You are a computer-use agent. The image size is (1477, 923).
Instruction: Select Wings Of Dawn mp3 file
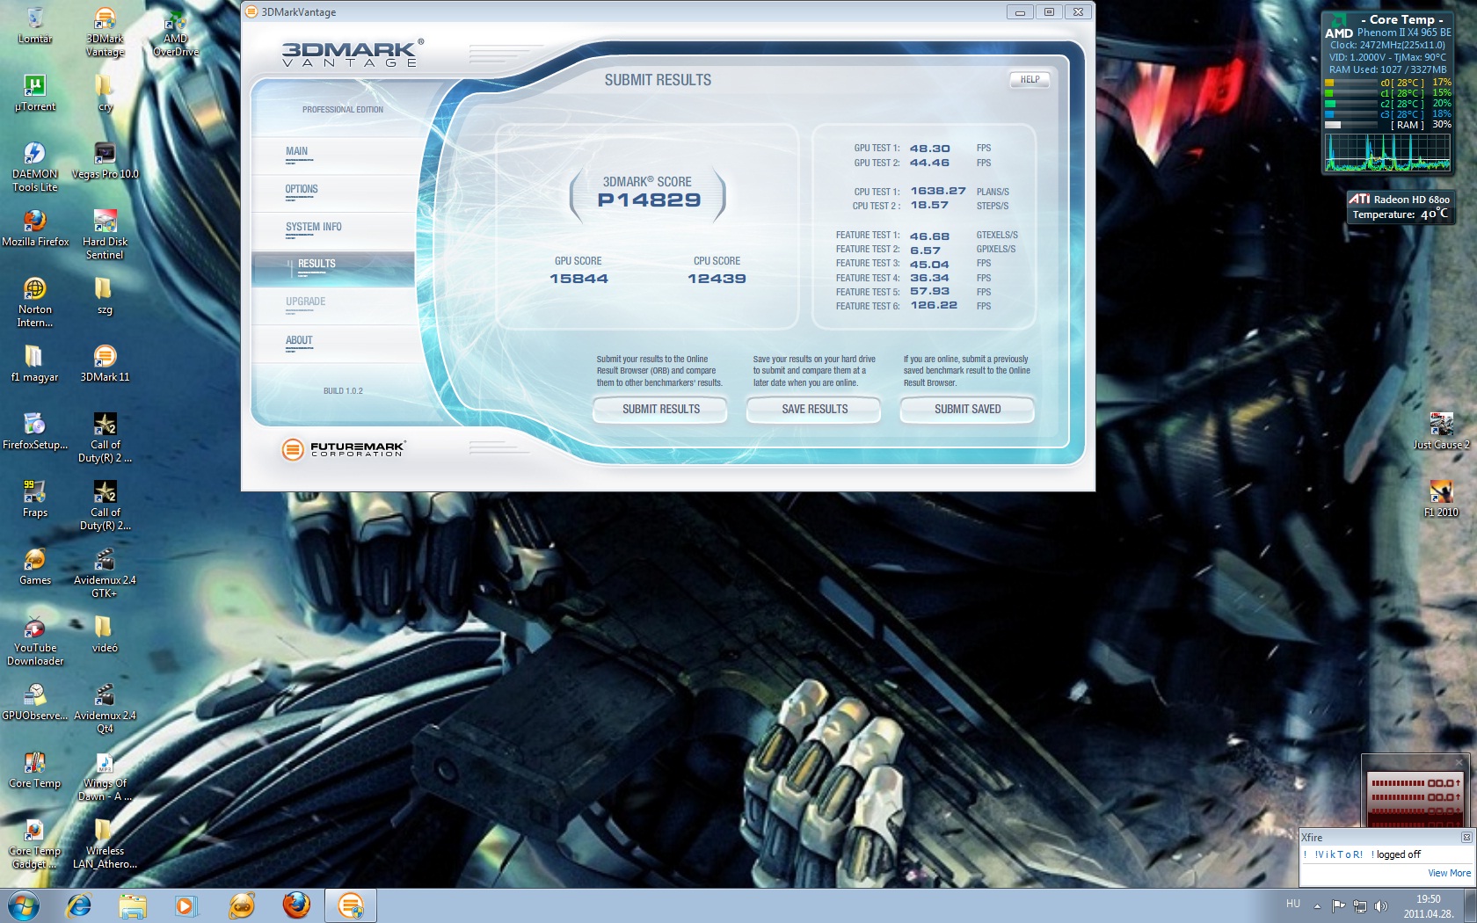tap(105, 776)
